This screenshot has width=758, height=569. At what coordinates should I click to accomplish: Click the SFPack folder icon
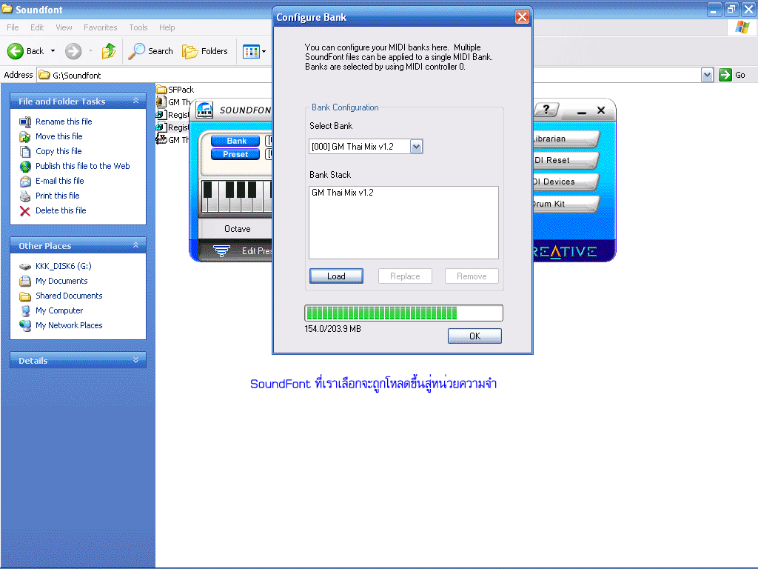[161, 90]
